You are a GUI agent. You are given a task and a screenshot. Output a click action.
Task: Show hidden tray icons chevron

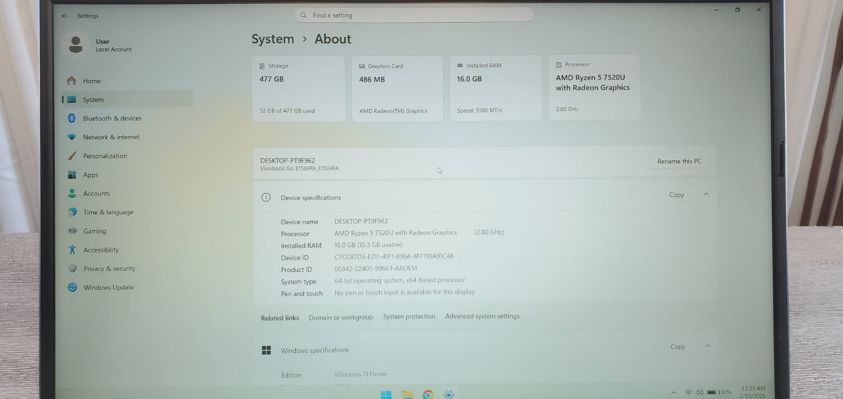tap(673, 393)
